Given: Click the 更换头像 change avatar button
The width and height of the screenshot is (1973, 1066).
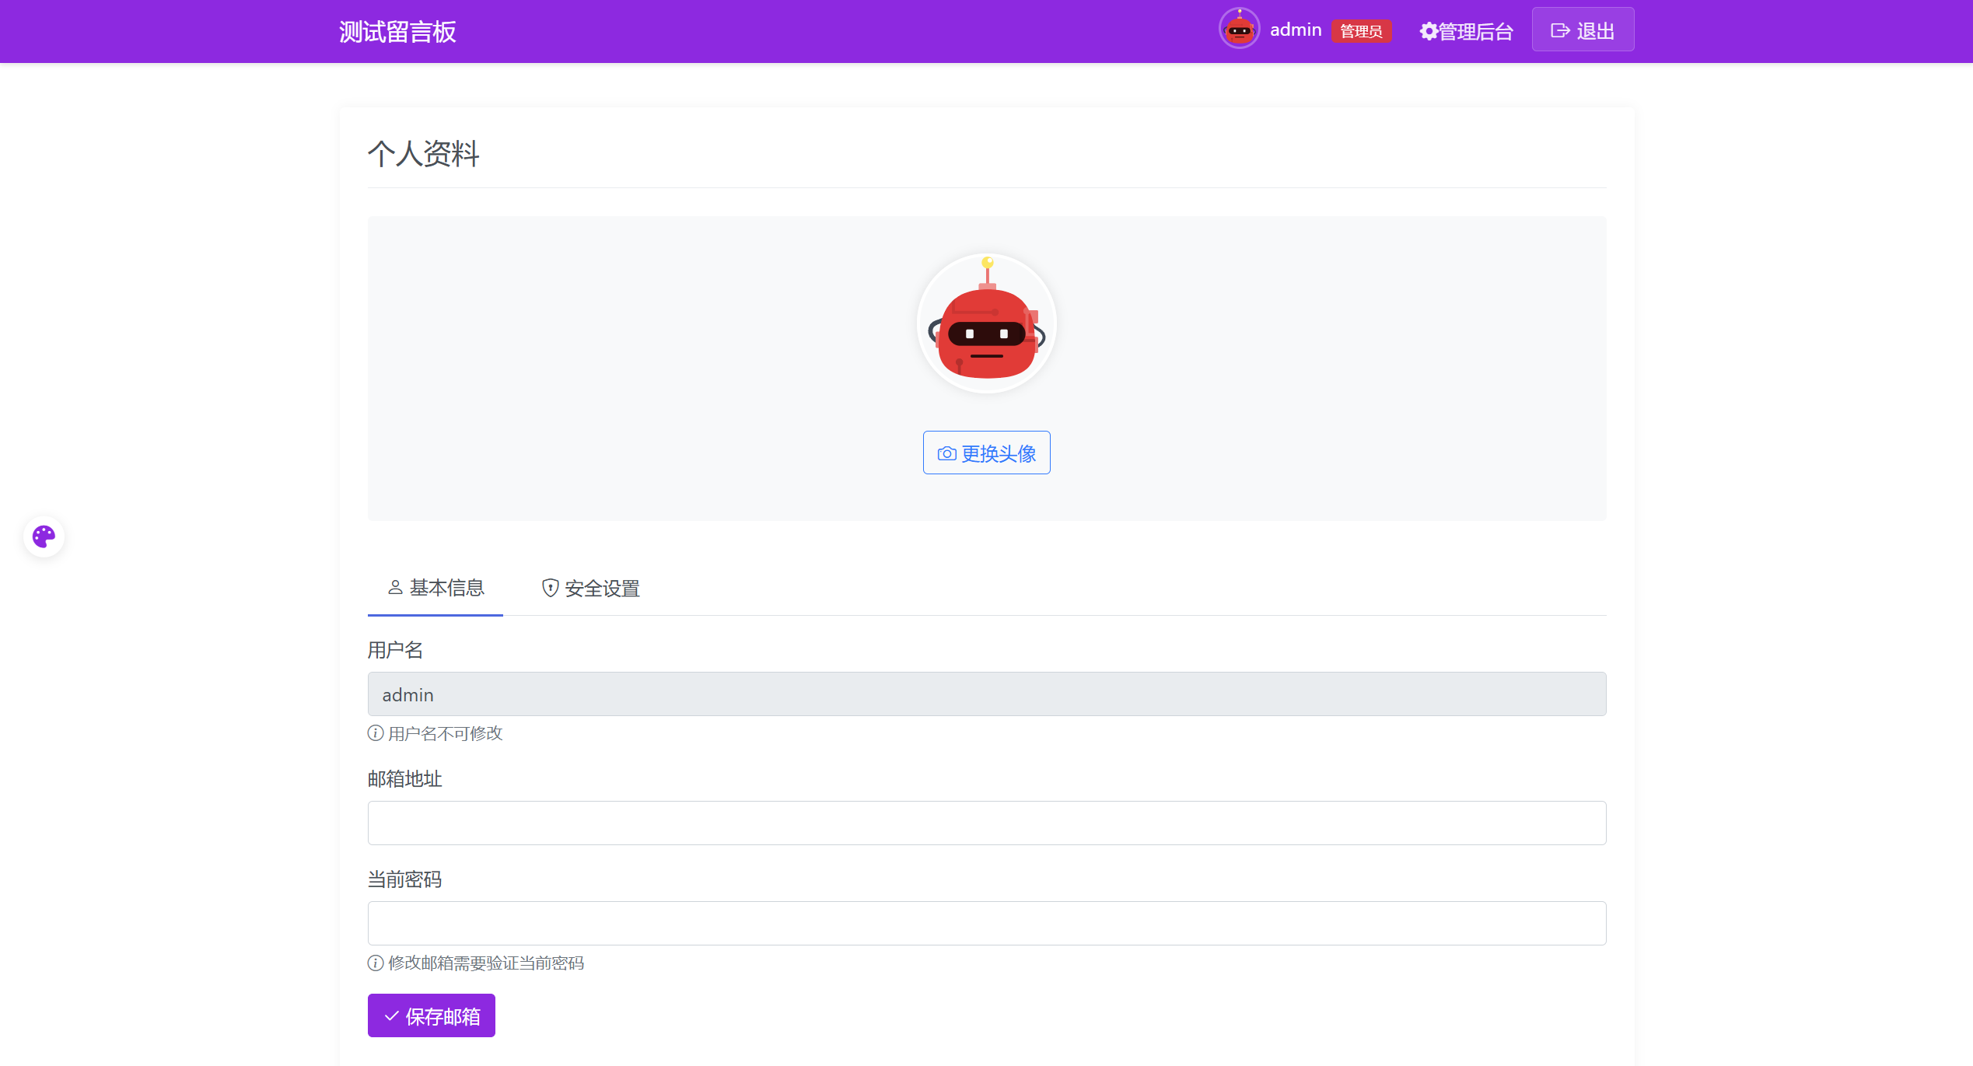Looking at the screenshot, I should coord(986,453).
